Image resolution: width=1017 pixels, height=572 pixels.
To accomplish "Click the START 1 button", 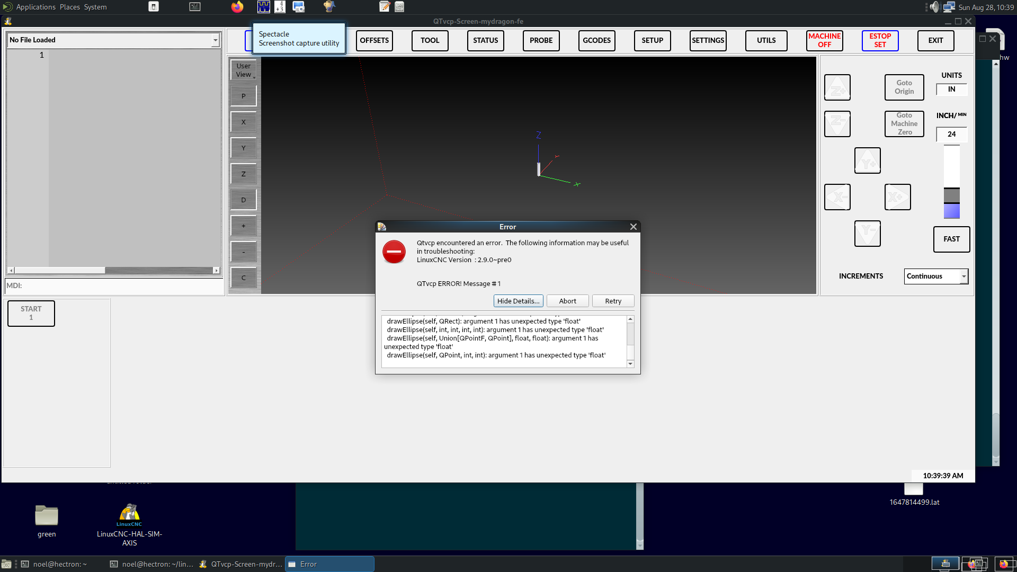I will [31, 314].
